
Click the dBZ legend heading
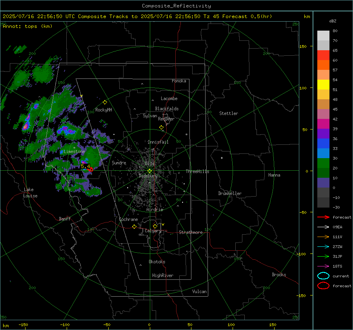coord(333,21)
